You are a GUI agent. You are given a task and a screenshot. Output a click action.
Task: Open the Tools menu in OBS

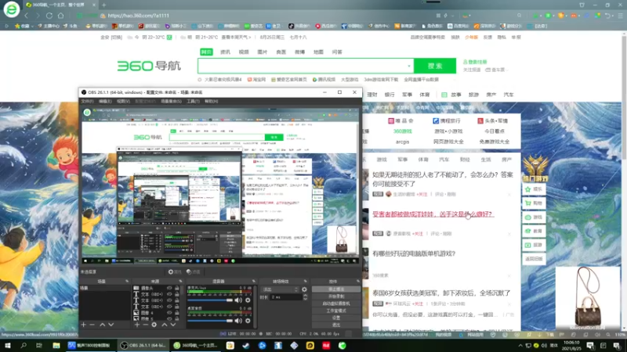193,102
